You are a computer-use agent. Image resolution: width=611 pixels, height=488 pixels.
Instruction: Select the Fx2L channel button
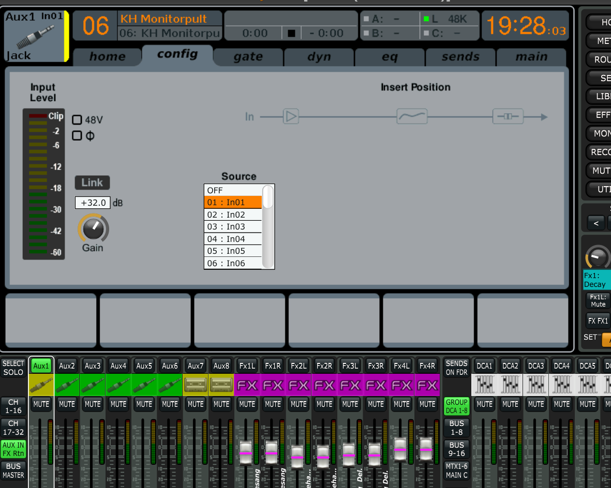299,365
